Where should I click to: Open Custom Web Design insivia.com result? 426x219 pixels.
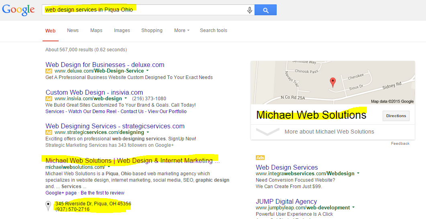click(94, 92)
